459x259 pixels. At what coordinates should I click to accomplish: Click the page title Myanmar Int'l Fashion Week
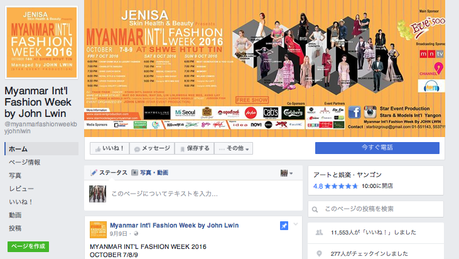(38, 102)
